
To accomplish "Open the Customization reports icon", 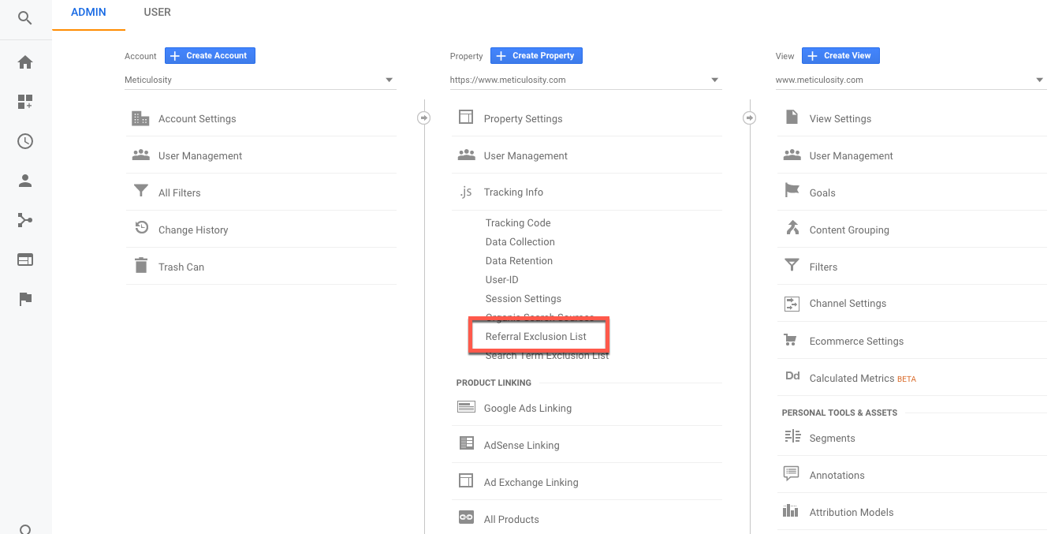I will 24,101.
